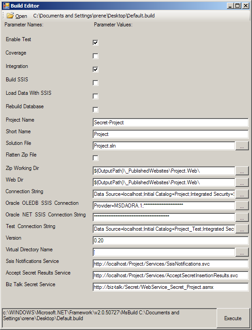Focus the Virtual Directory Name field
The width and height of the screenshot is (252, 330).
pos(164,252)
